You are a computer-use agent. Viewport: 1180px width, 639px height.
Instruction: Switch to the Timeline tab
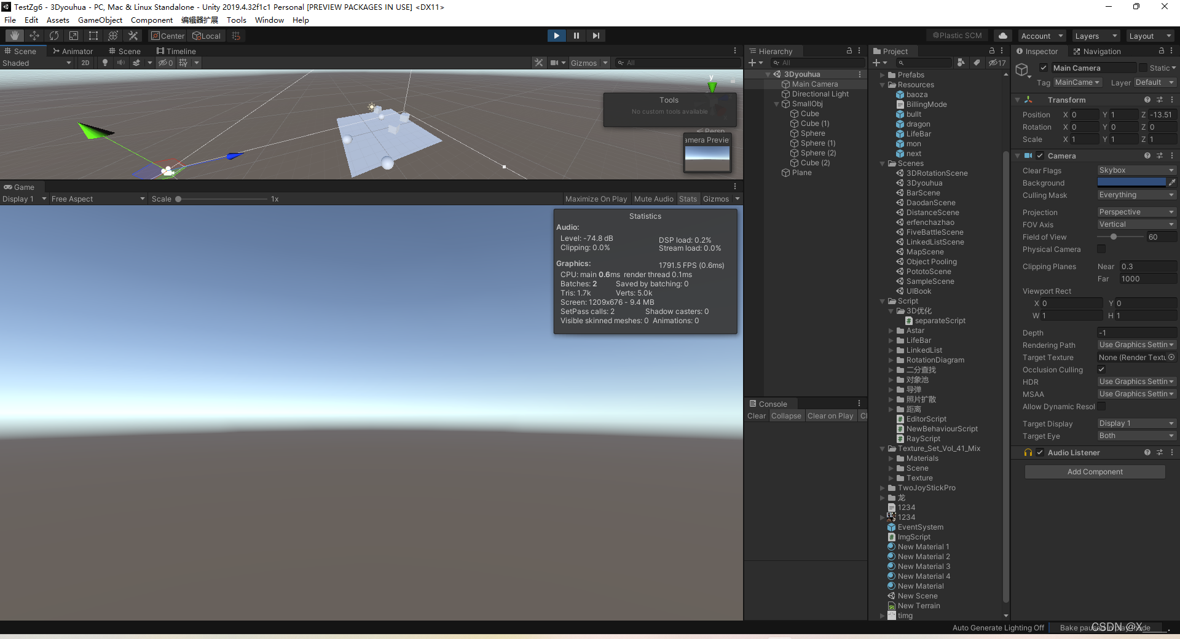click(x=176, y=51)
